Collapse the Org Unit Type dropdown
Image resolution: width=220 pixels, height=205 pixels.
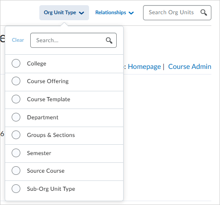[64, 12]
